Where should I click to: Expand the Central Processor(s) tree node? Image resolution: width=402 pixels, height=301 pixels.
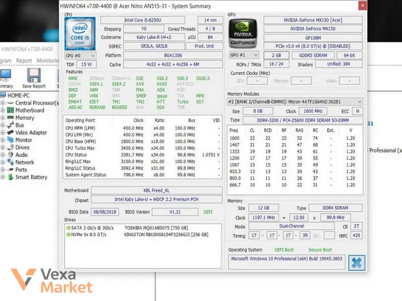tap(3, 103)
